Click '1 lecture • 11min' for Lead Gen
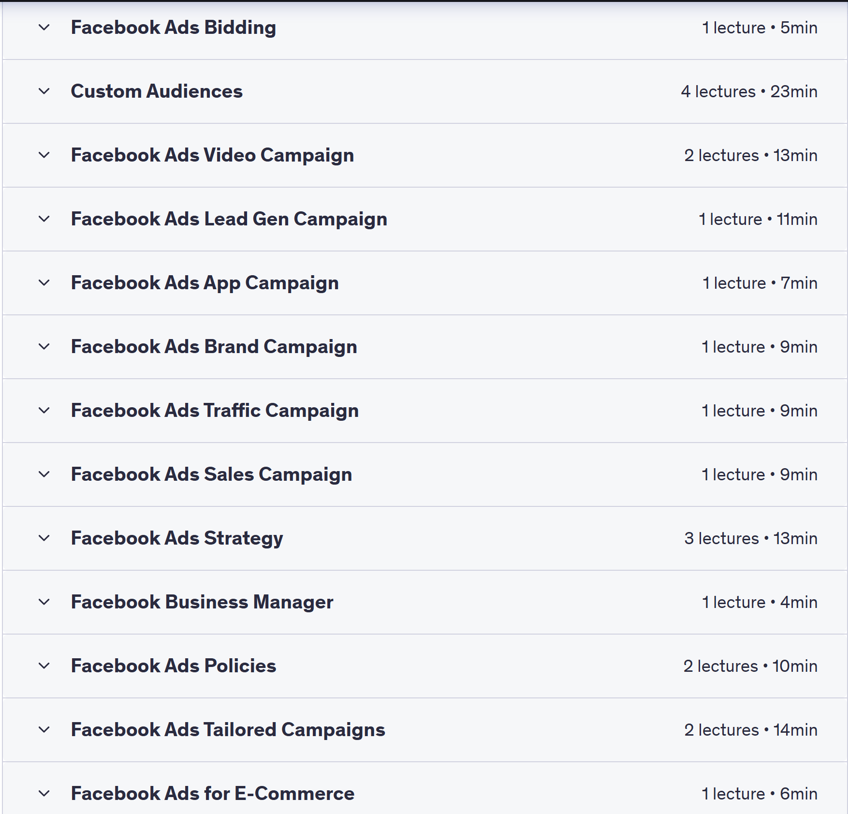The width and height of the screenshot is (848, 814). 758,219
